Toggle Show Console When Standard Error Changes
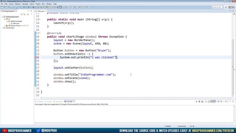236x133 pixels. tap(215, 102)
